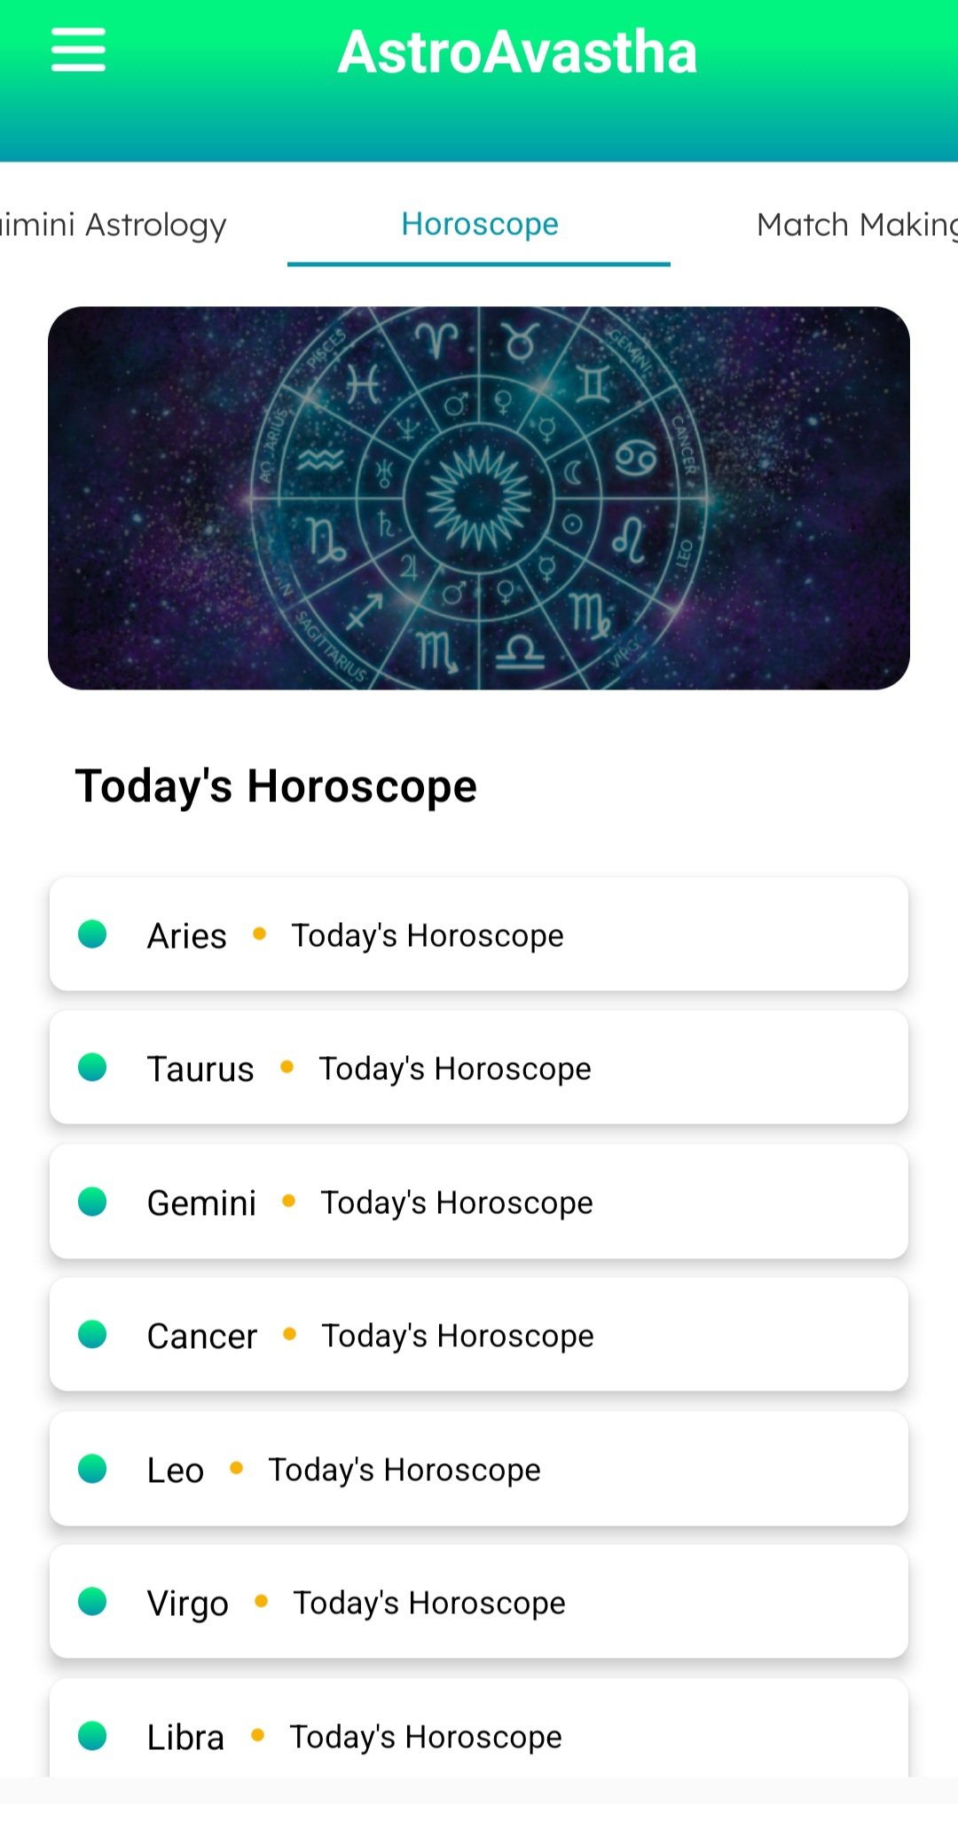The image size is (958, 1821).
Task: Tap the green dot beside Cancer
Action: (x=92, y=1335)
